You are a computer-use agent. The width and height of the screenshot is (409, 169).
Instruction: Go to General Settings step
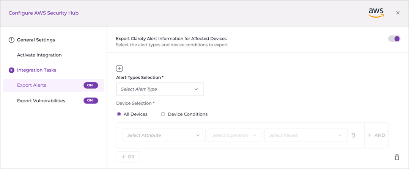coord(36,40)
